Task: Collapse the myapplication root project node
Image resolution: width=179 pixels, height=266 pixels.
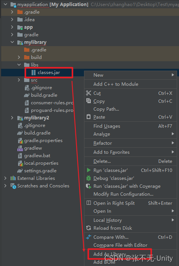Action: 5,4
